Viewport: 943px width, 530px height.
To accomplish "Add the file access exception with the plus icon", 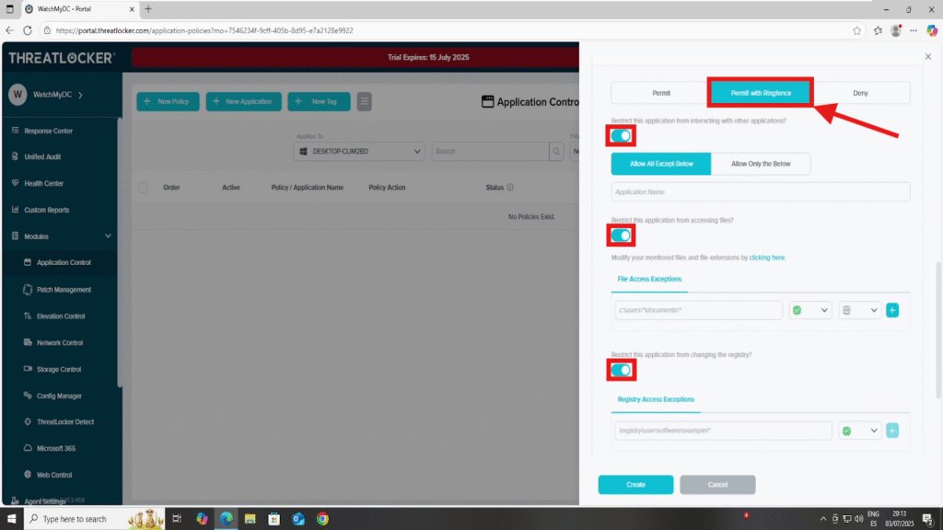I will point(891,310).
